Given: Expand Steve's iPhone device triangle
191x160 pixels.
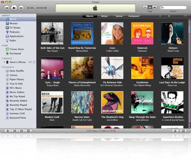Looking at the screenshot, I should pos(4,62).
